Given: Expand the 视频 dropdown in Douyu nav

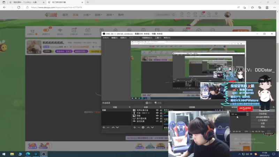Looking at the screenshot, I should click(98, 15).
